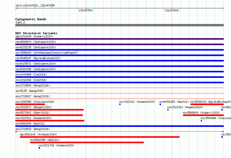Click nsv3322313 (Audano2019) label
231x158 pixels.
(185, 107)
